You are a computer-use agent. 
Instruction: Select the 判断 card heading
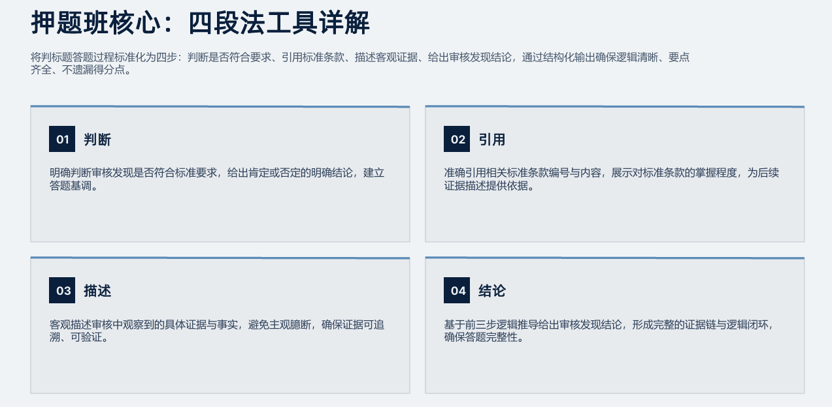[x=97, y=140]
